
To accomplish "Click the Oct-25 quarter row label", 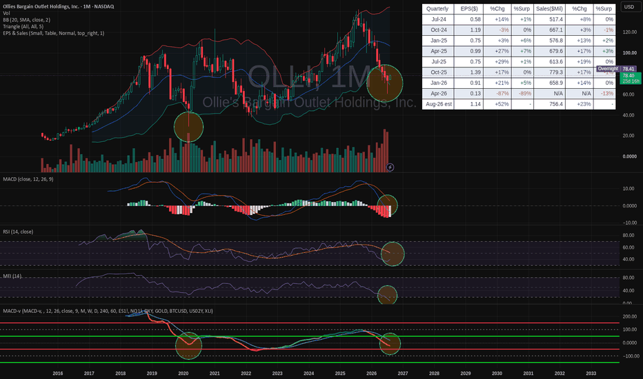I will pyautogui.click(x=438, y=72).
